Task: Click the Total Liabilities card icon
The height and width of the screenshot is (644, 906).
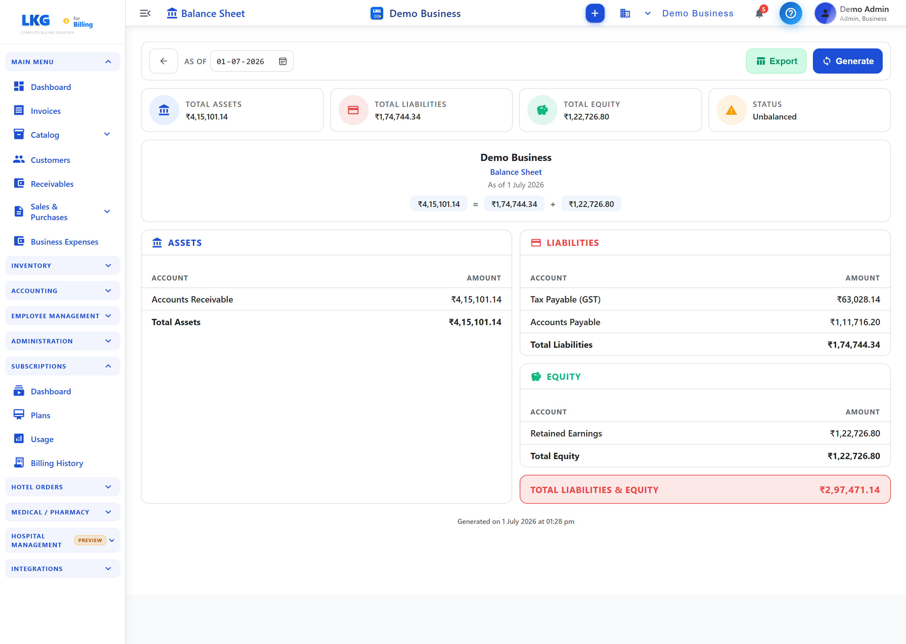Action: [353, 110]
